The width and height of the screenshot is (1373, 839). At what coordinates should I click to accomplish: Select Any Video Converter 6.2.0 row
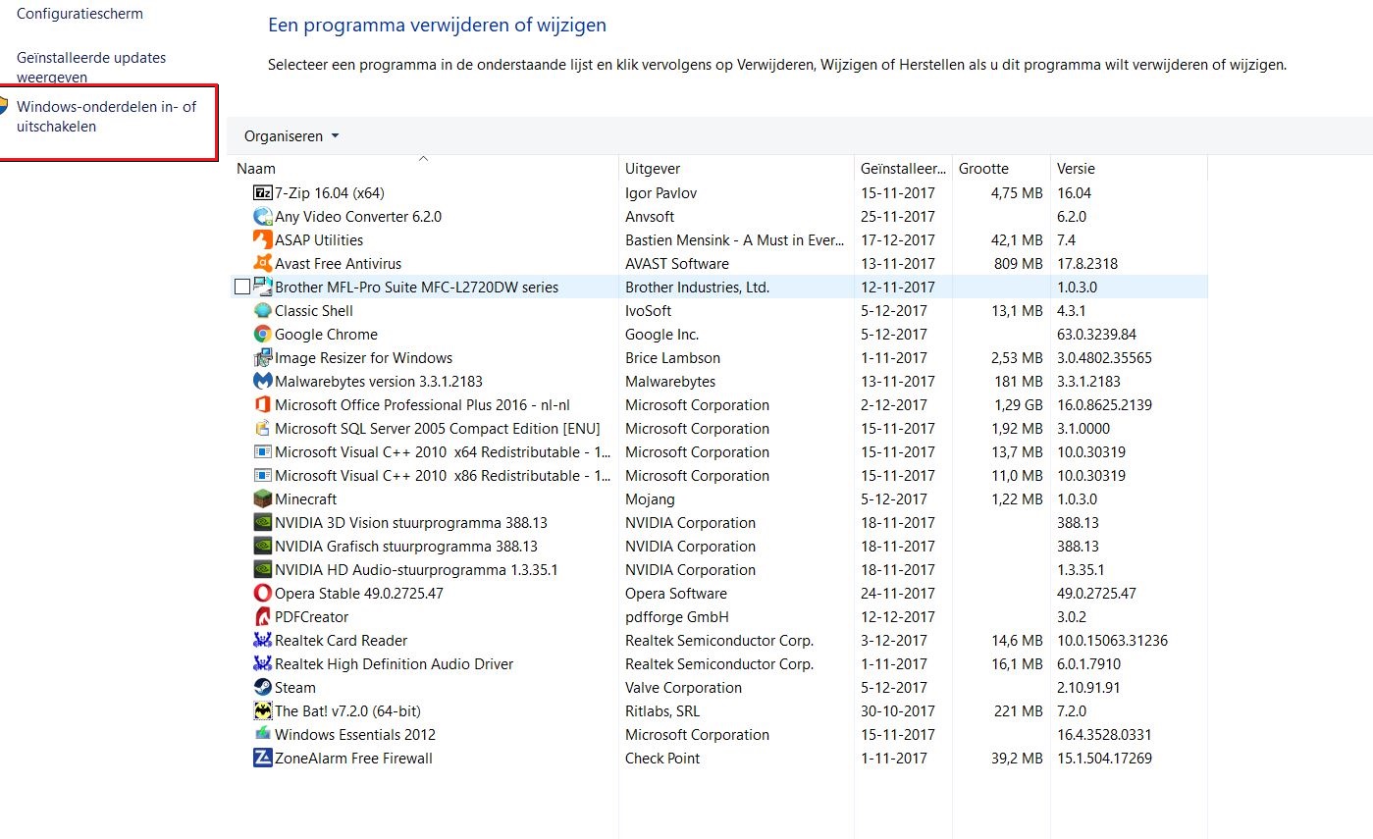[x=718, y=217]
